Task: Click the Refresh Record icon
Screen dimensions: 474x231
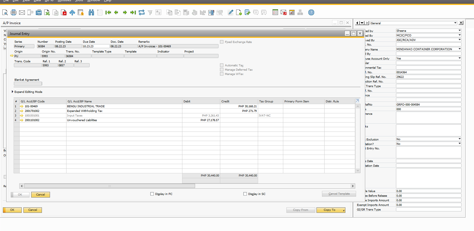Action: [x=141, y=12]
